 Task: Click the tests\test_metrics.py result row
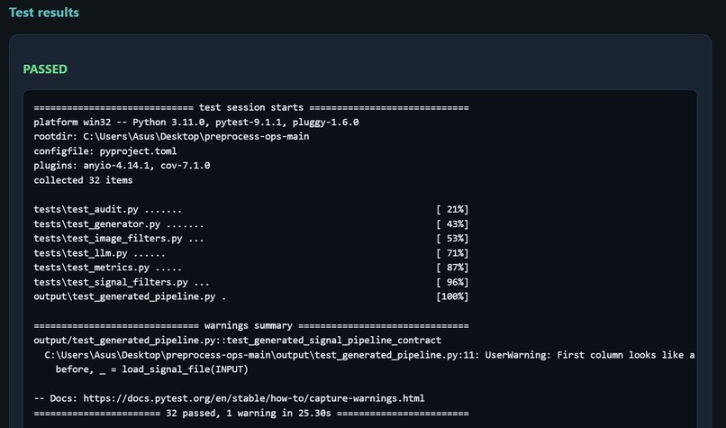251,268
